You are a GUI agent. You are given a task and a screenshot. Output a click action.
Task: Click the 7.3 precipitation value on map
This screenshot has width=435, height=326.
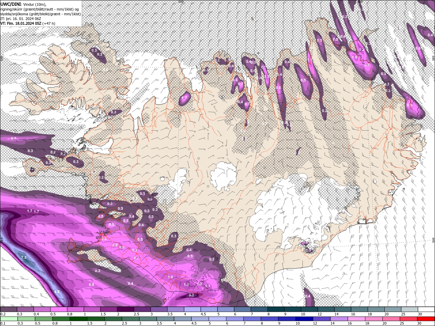(24, 258)
